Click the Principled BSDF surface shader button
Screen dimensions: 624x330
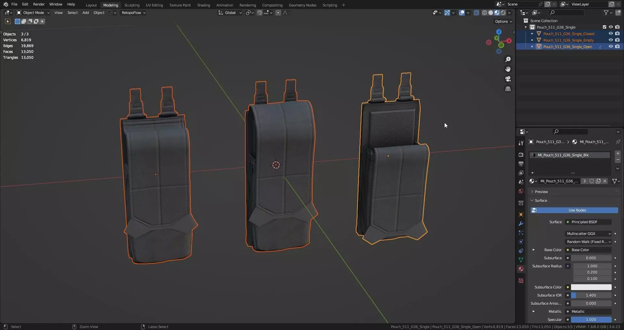(588, 222)
